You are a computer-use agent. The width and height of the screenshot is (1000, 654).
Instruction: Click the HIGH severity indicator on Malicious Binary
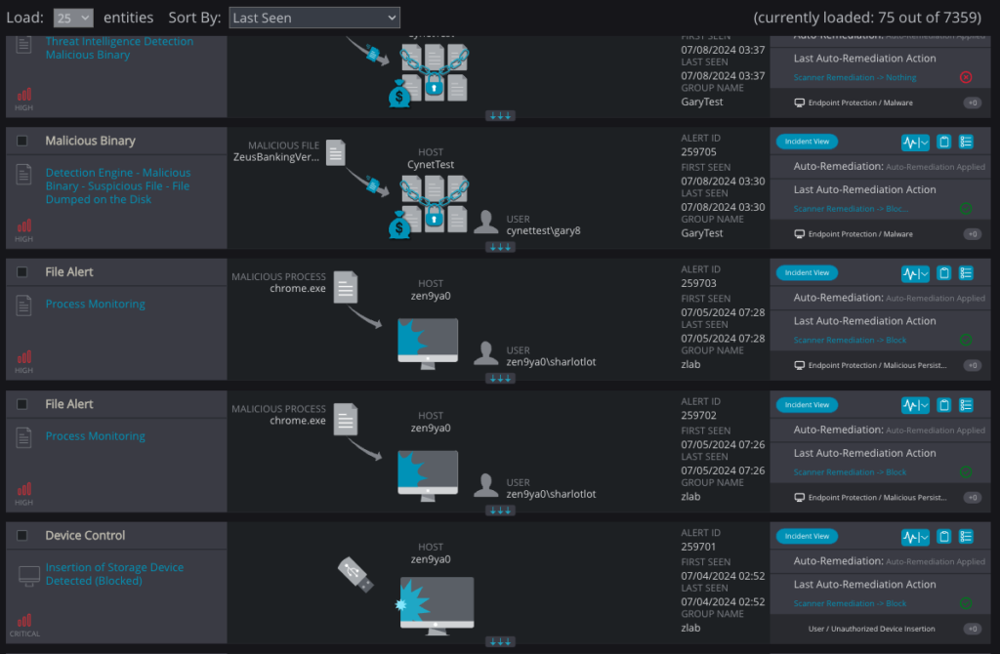[x=24, y=230]
